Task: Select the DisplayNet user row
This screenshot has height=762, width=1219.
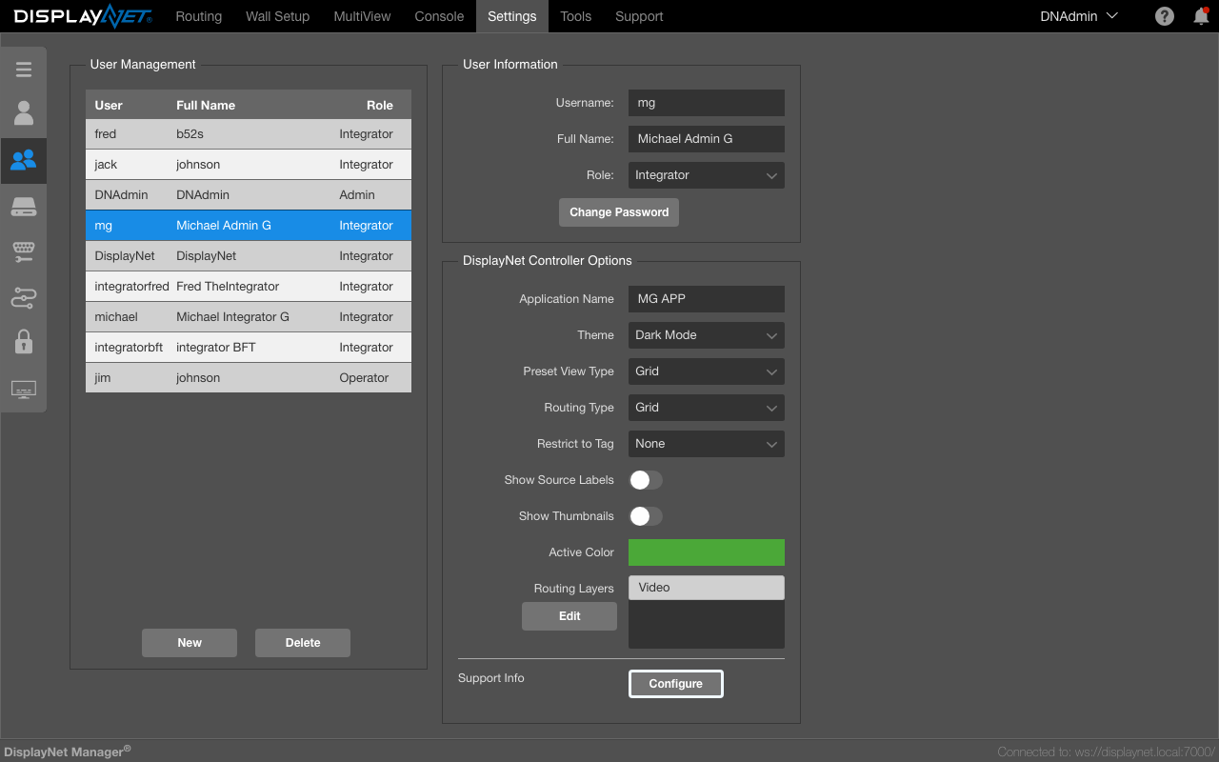Action: point(249,256)
